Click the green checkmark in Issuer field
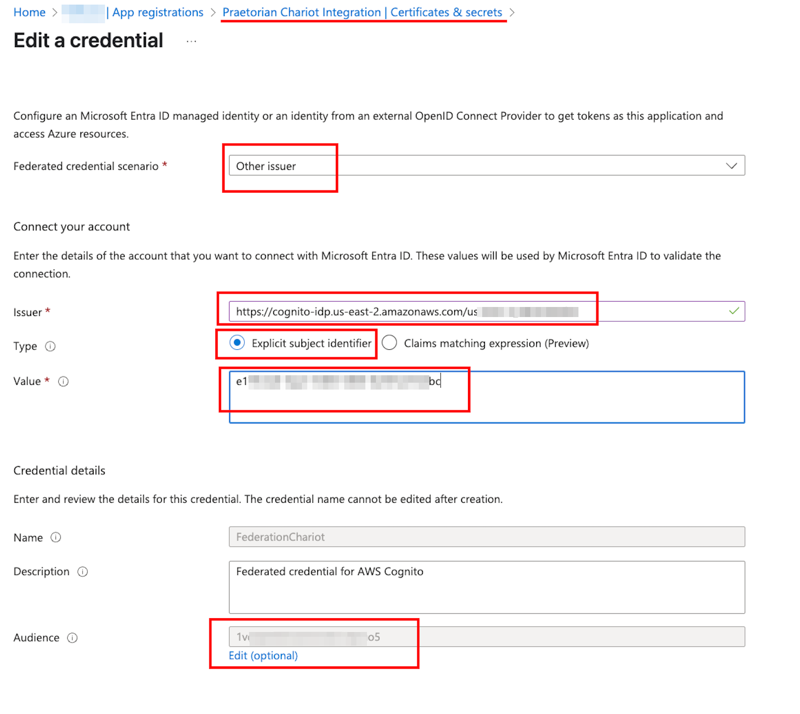The height and width of the screenshot is (714, 800). pos(734,311)
